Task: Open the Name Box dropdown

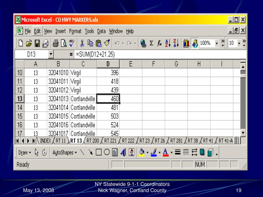Action: click(51, 54)
